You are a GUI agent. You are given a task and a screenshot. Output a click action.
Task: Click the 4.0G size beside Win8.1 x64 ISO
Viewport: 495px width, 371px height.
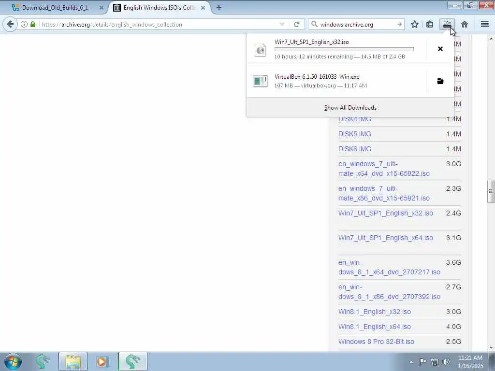coord(453,327)
